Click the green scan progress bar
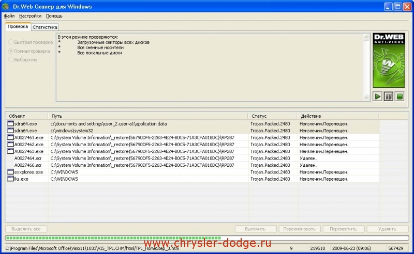Viewport: 414px width, 254px height. pos(207,238)
